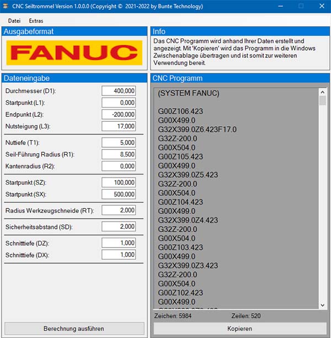Run the calculation with Berechnung ausführen

[x=74, y=329]
